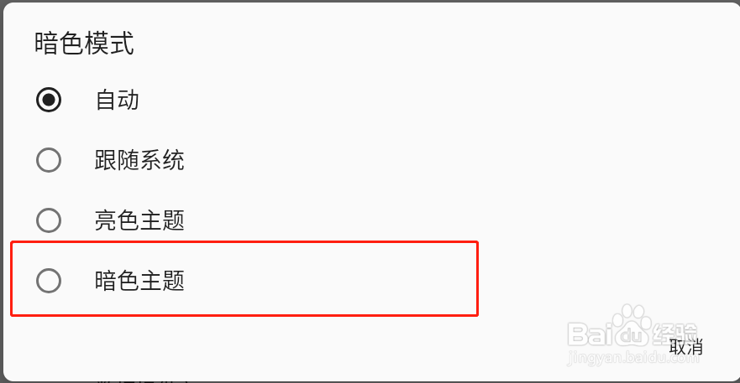This screenshot has width=740, height=383.
Task: Click the 亮色主题 text label
Action: pos(139,220)
